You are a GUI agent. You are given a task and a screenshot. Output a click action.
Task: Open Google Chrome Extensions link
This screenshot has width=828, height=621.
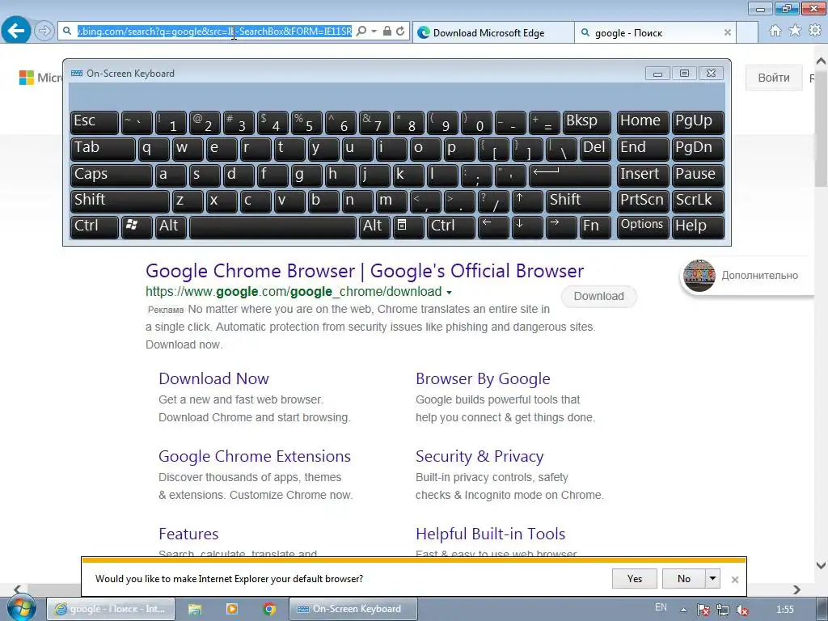(255, 456)
